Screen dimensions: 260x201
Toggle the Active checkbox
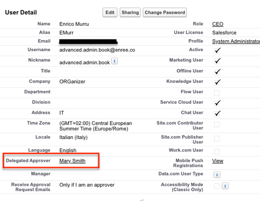pyautogui.click(x=217, y=51)
